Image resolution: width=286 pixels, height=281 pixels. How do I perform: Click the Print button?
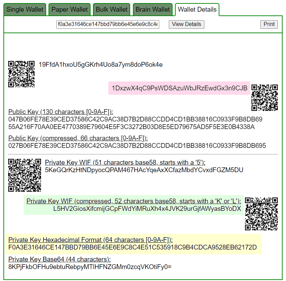click(x=269, y=24)
